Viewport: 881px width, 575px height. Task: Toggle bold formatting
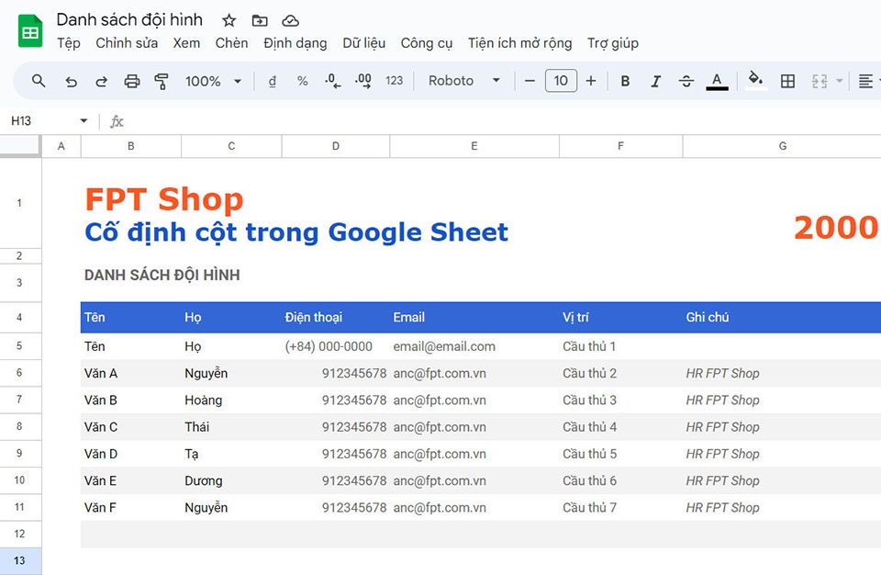click(x=625, y=81)
